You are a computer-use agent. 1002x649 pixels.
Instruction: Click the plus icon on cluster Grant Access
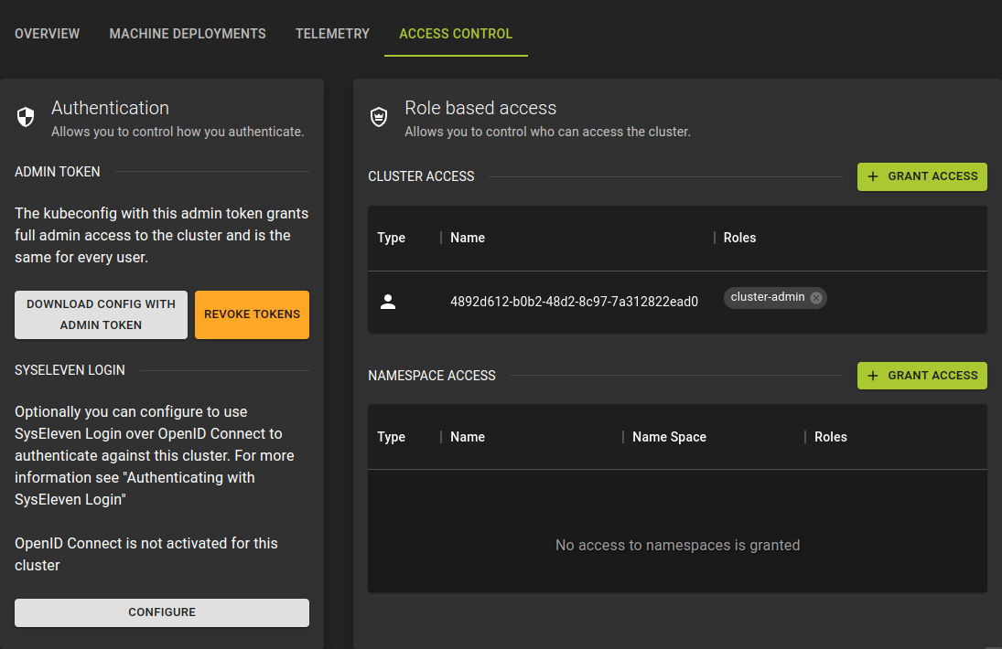871,176
